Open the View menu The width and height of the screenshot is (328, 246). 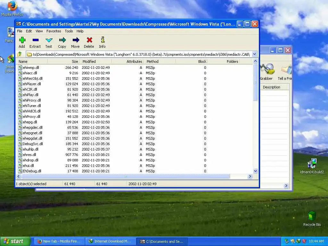(x=39, y=31)
